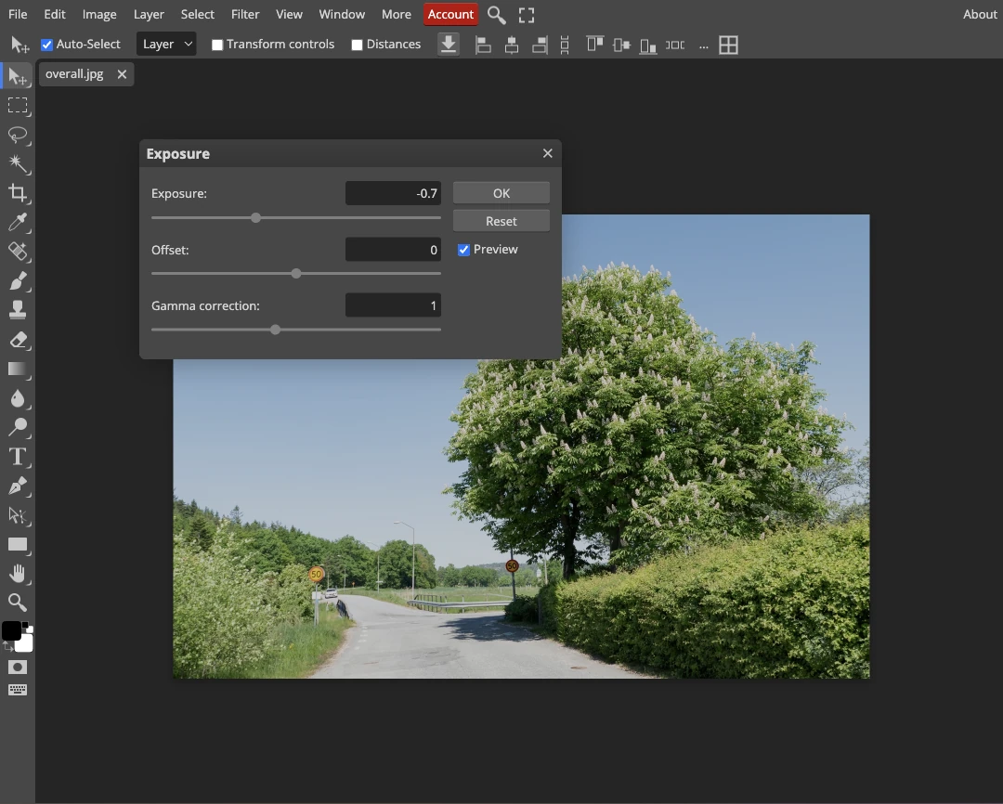Open the on-screen keyboard icon
Image resolution: width=1003 pixels, height=804 pixels.
point(18,690)
